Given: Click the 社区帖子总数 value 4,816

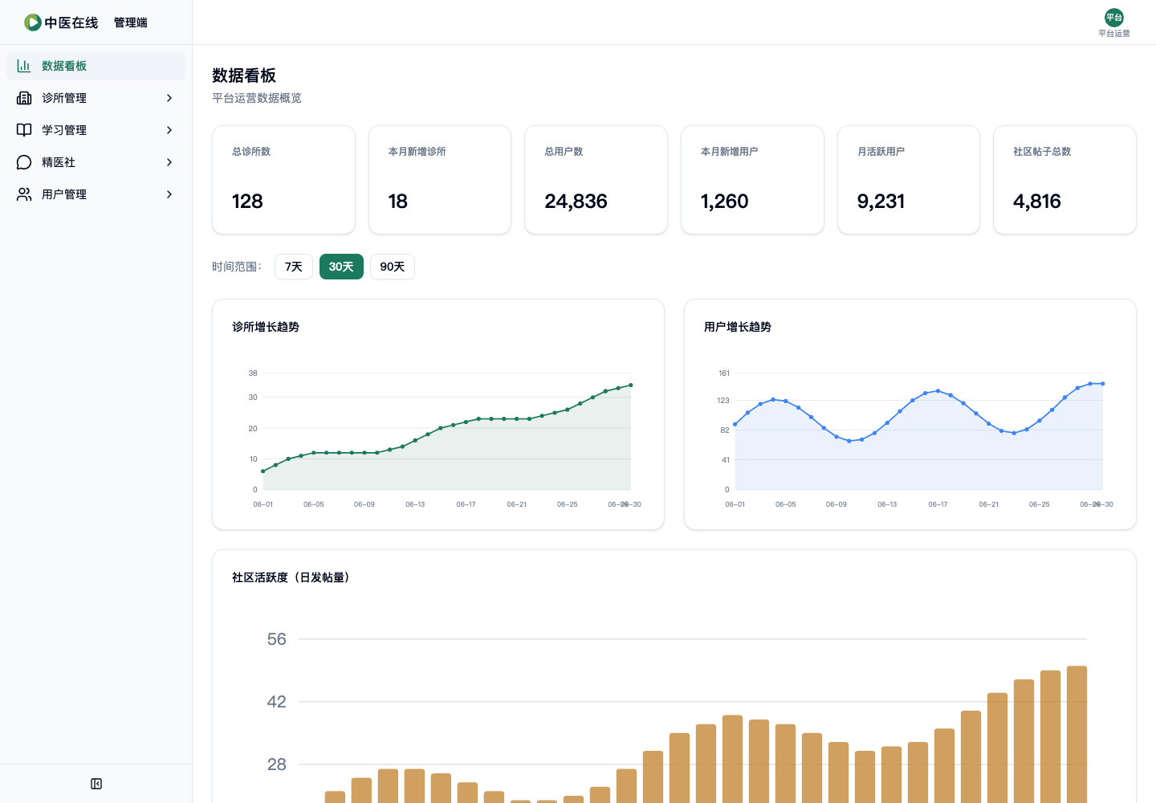Looking at the screenshot, I should coord(1037,202).
